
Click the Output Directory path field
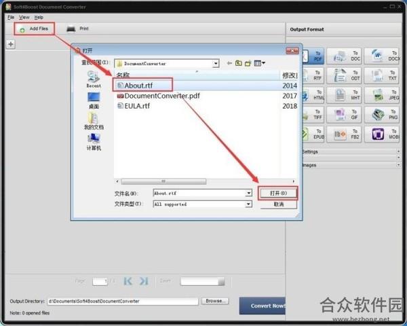123,302
